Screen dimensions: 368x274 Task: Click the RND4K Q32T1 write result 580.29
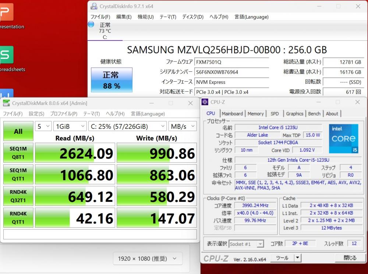point(157,196)
